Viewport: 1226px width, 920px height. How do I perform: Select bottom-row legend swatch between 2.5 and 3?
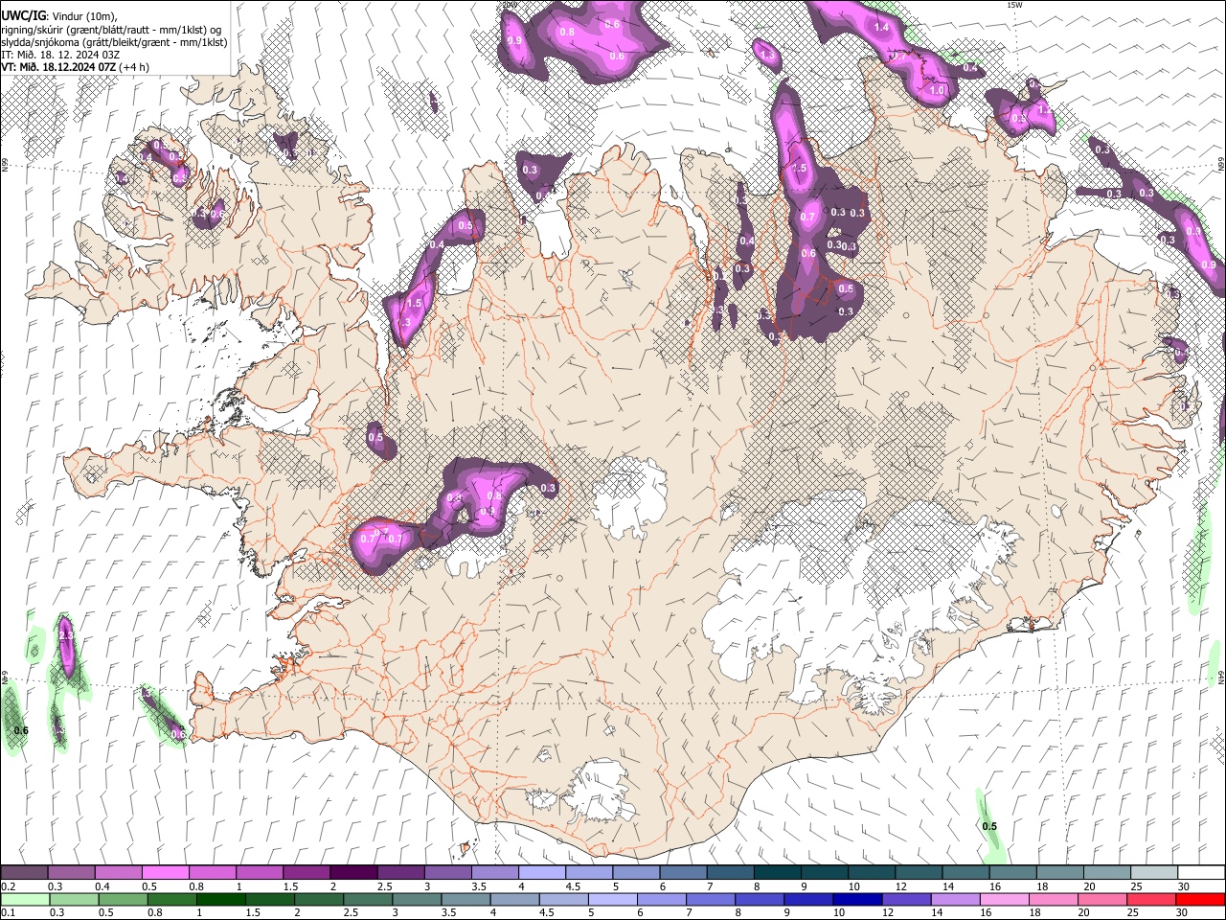pyautogui.click(x=368, y=899)
